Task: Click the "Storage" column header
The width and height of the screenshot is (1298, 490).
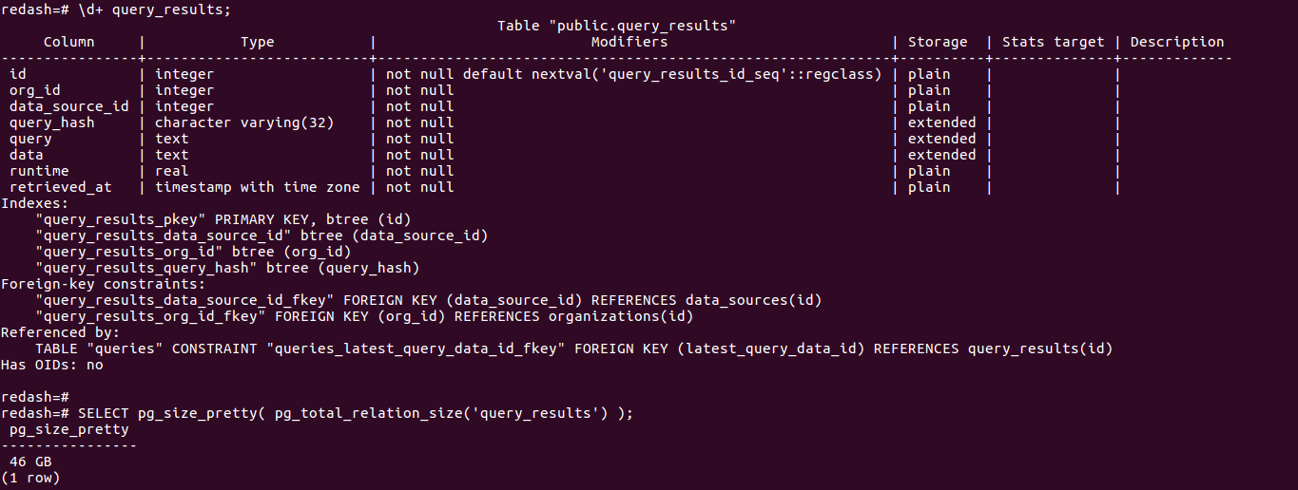Action: pyautogui.click(x=938, y=42)
